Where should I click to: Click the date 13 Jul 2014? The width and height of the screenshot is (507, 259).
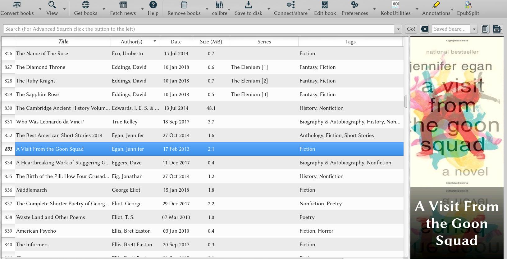coord(176,108)
